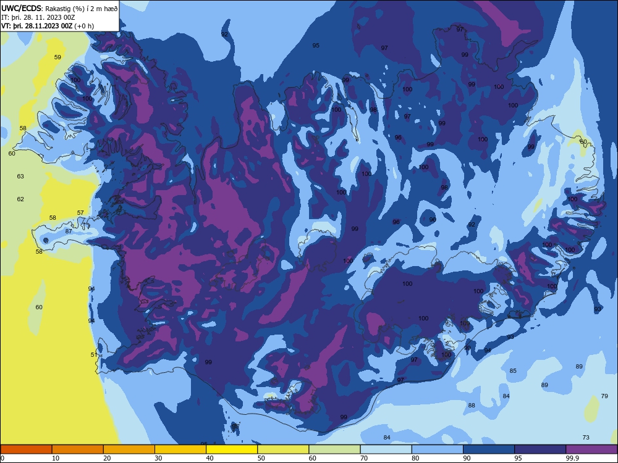Click the humidity value '87' on the map

69,231
